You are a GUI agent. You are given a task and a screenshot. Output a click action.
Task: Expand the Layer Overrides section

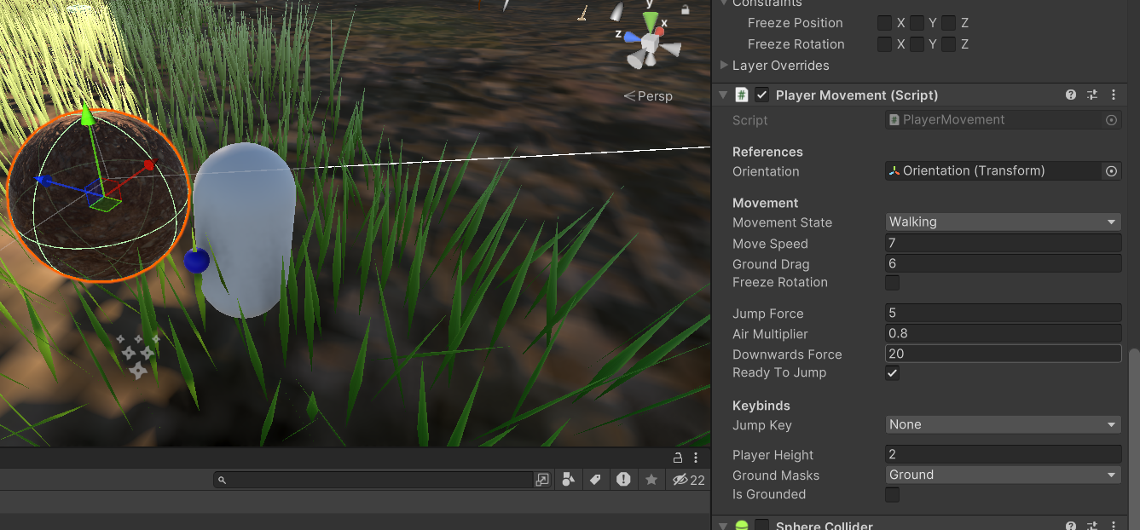coord(724,66)
